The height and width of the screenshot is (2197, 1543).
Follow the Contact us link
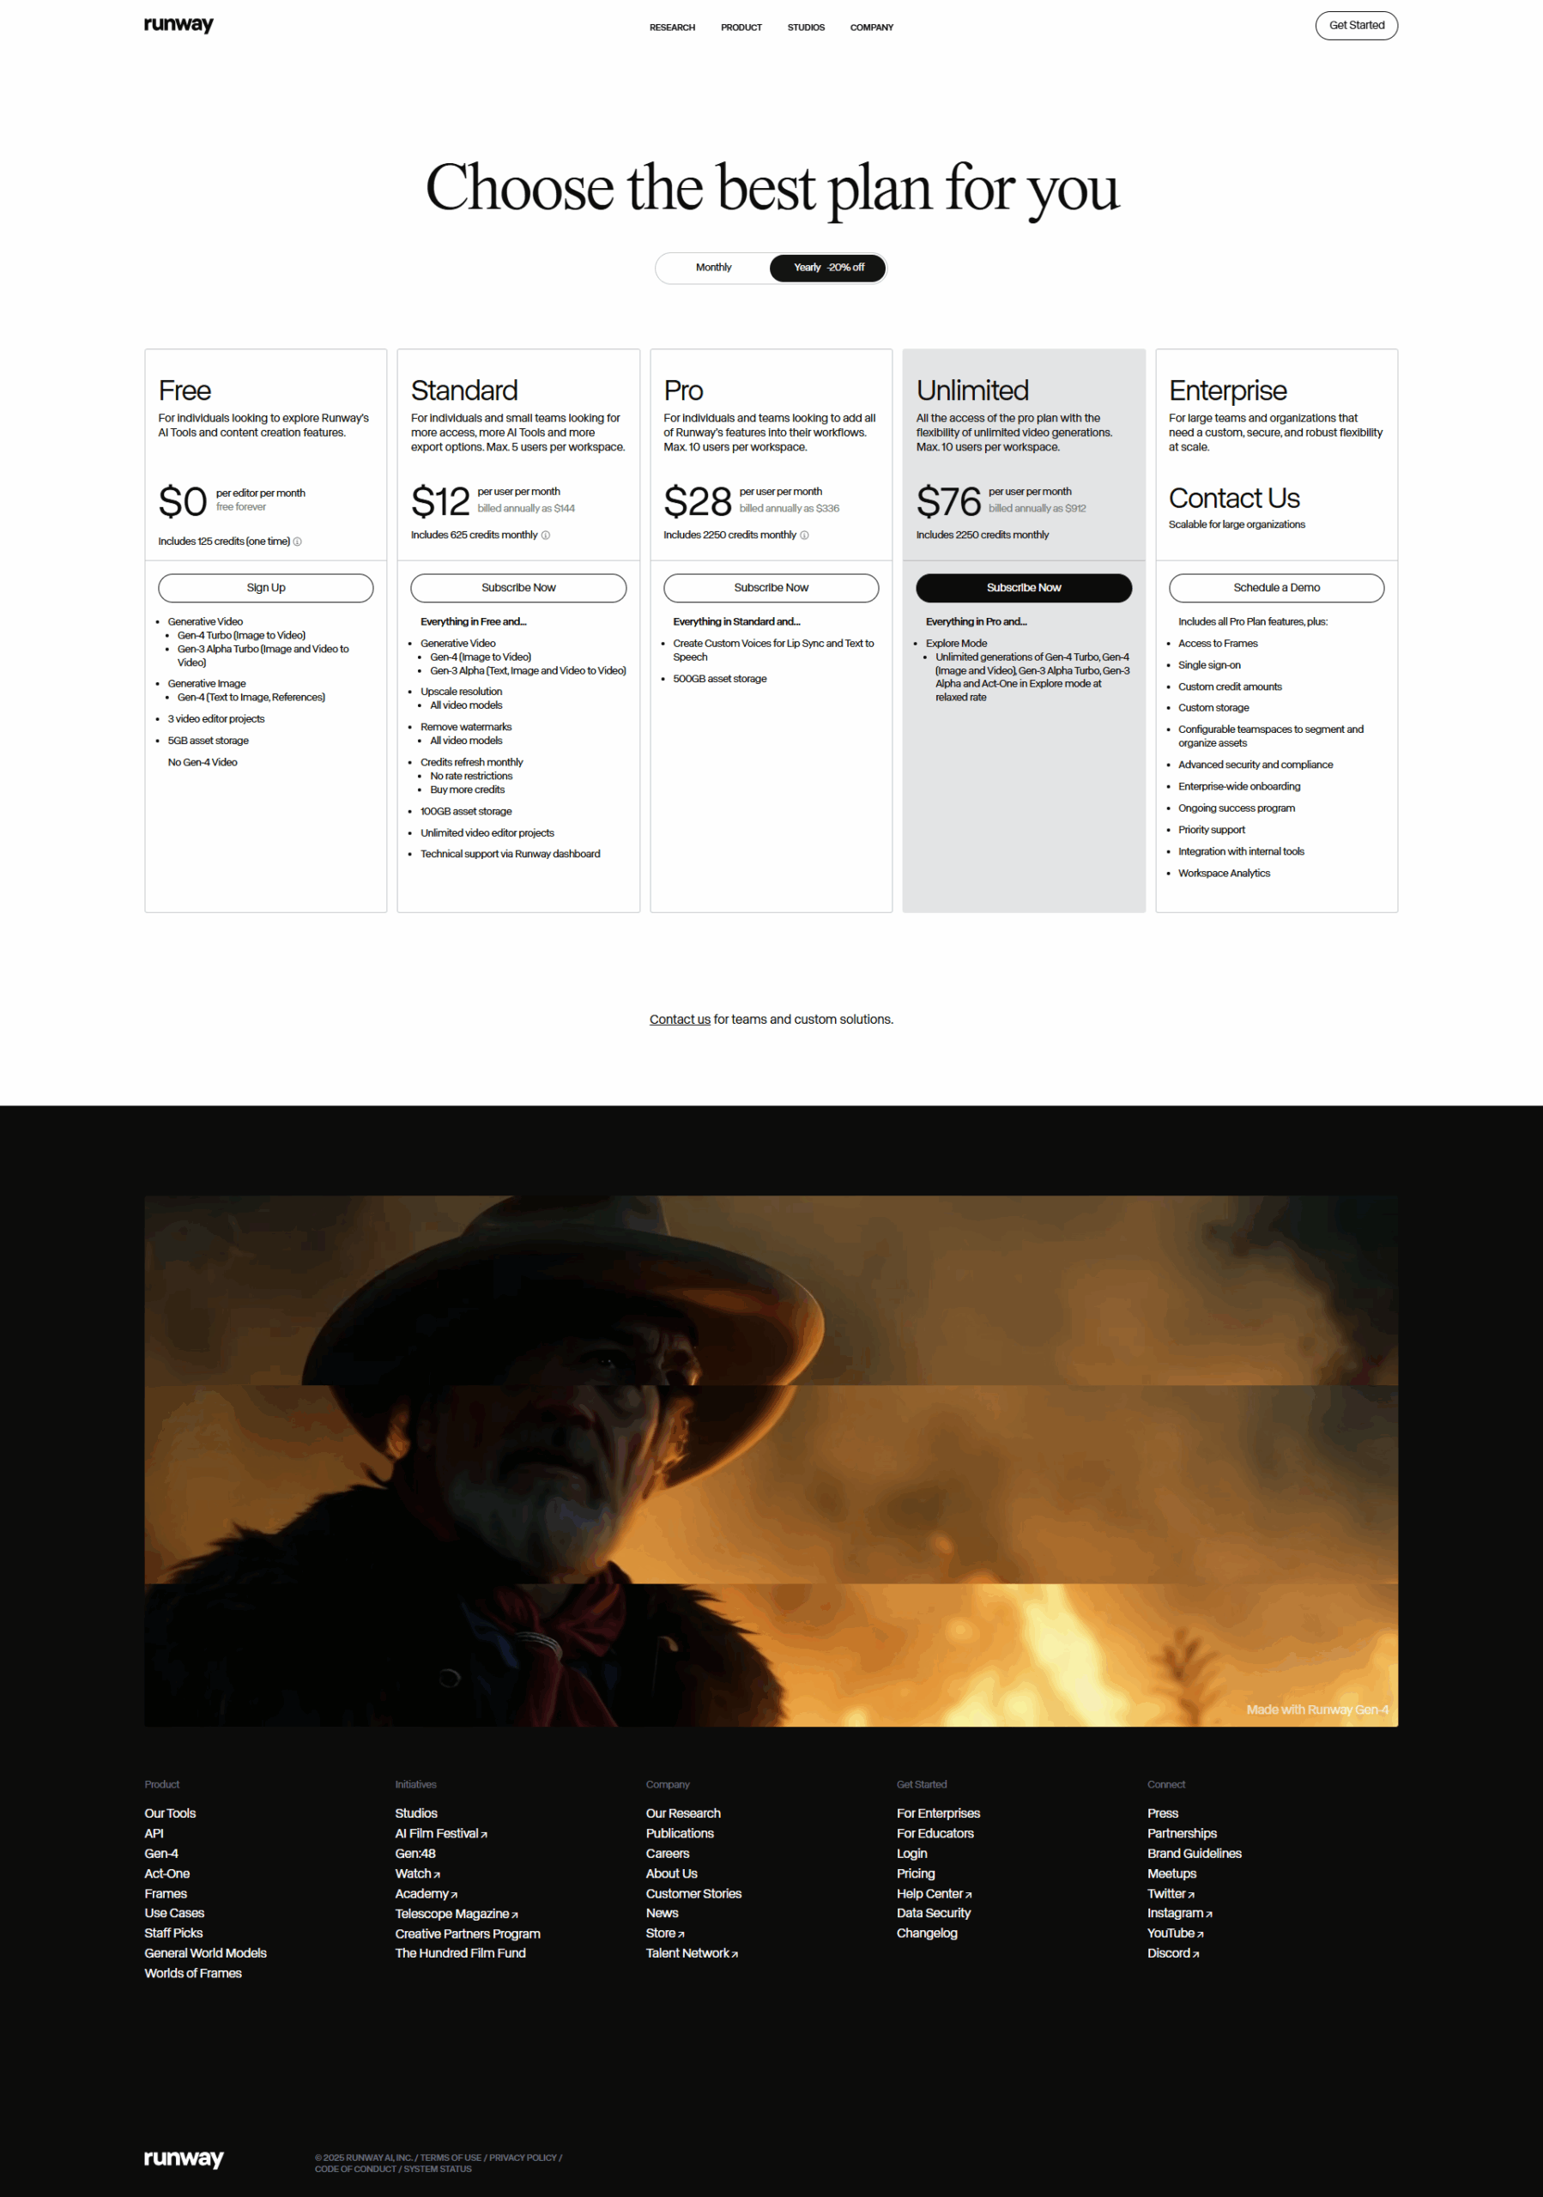tap(679, 1019)
